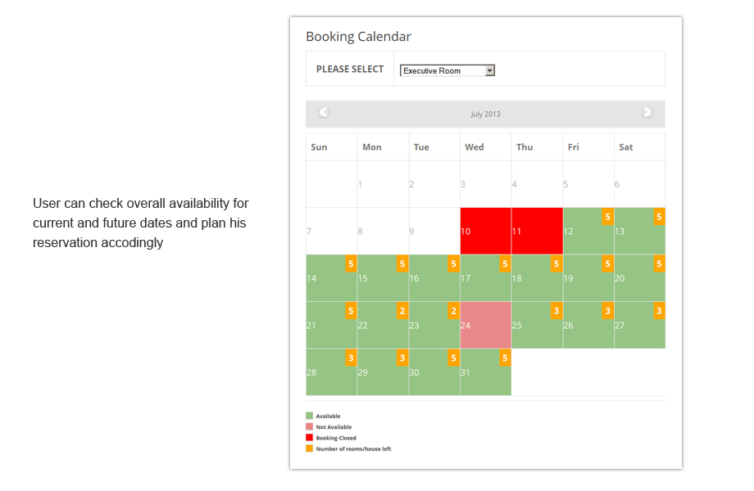The width and height of the screenshot is (754, 491).
Task: Select the booking-closed date July 10
Action: click(485, 231)
